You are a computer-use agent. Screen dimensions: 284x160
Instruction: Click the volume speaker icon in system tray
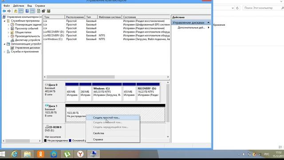pyautogui.click(x=244, y=154)
